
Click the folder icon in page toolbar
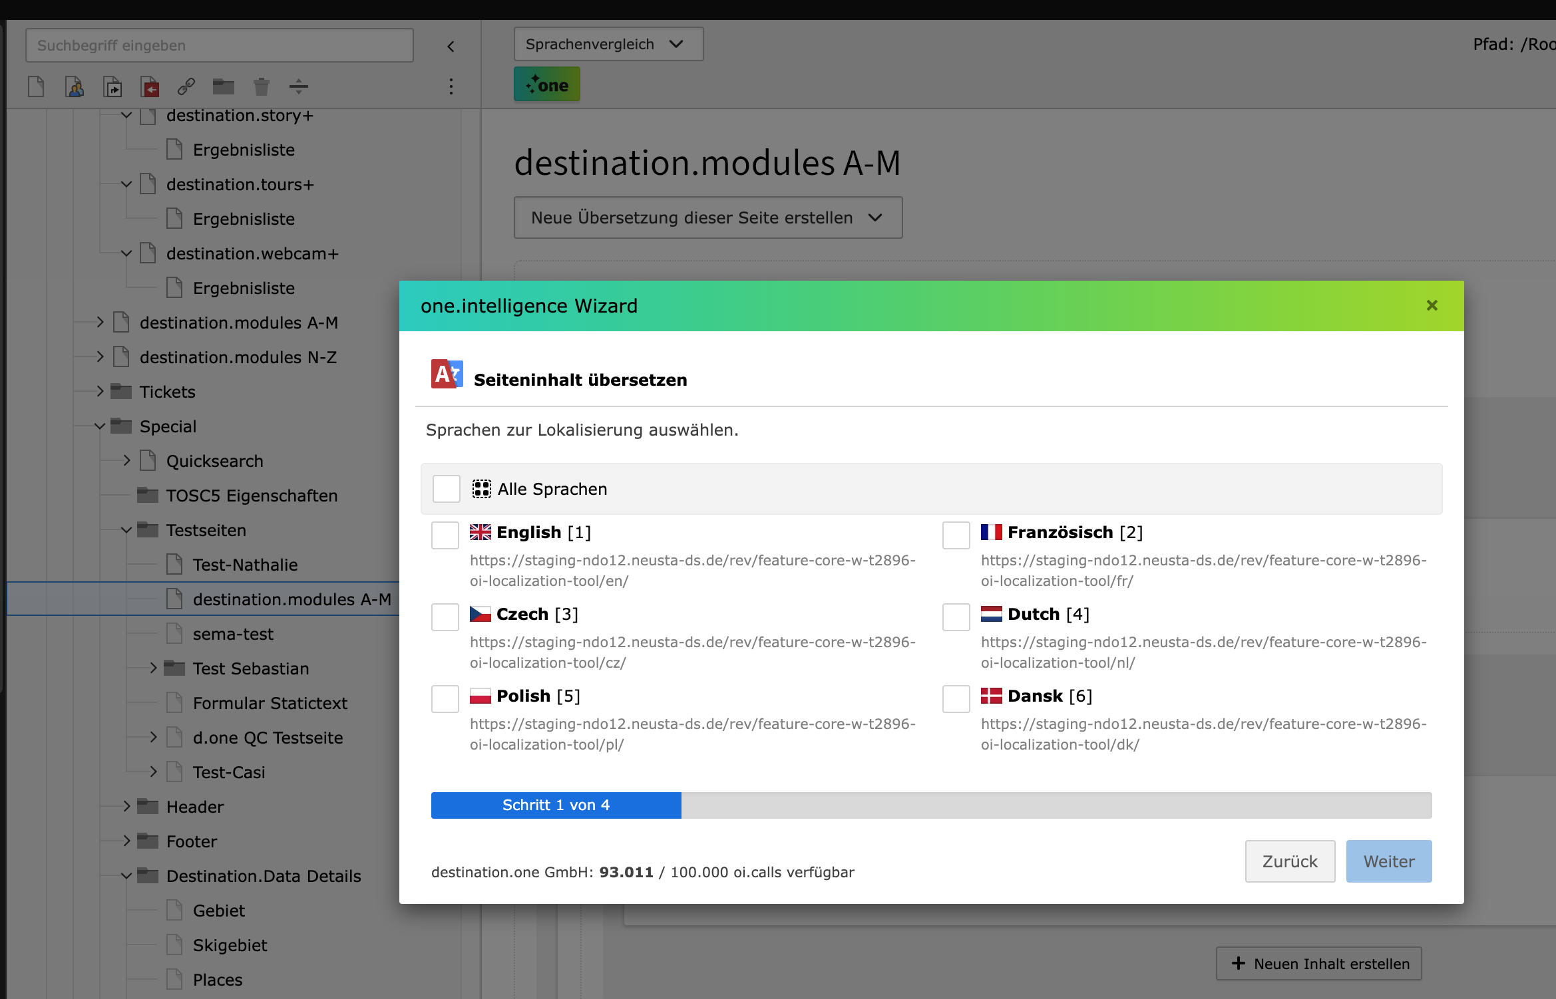coord(224,86)
